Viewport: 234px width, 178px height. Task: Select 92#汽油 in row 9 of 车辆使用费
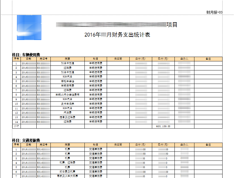pos(67,99)
